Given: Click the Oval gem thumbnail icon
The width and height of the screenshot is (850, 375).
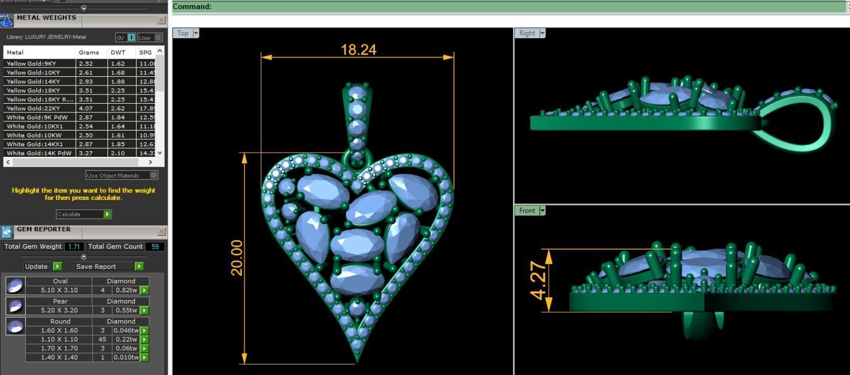Looking at the screenshot, I should (15, 285).
